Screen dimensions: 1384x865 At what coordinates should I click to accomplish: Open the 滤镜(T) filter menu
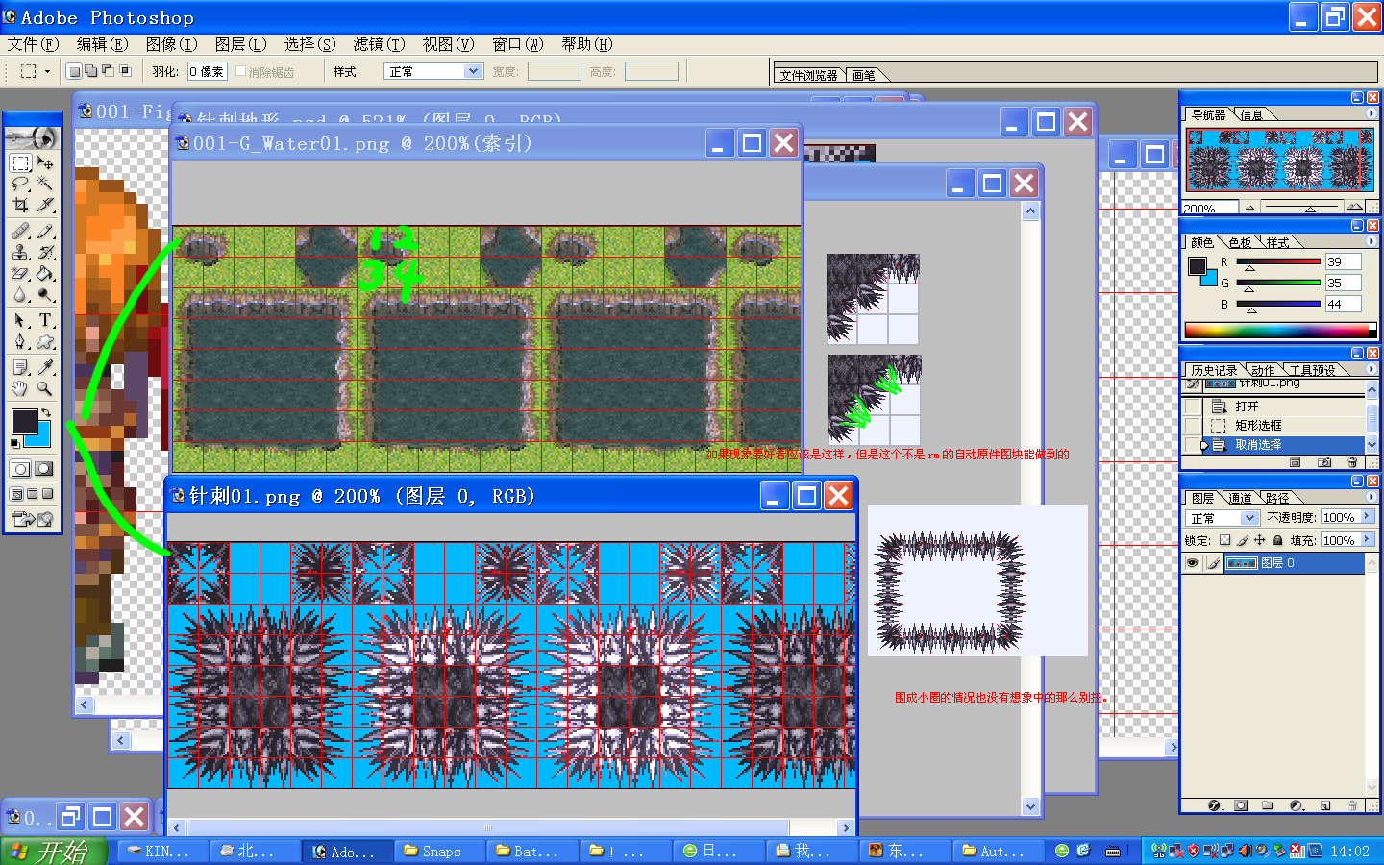click(x=379, y=44)
